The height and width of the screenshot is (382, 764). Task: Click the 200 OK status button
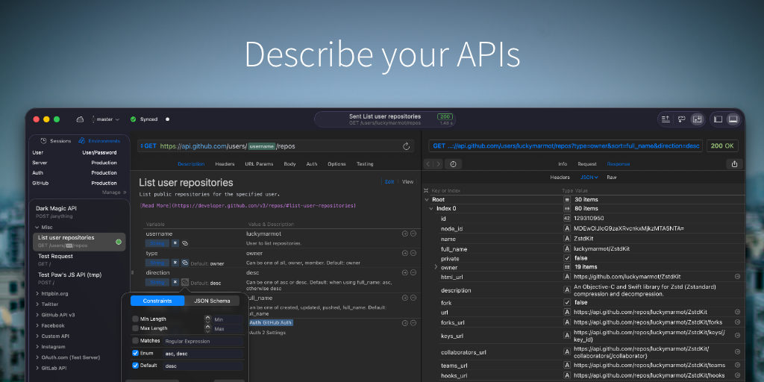pos(722,145)
